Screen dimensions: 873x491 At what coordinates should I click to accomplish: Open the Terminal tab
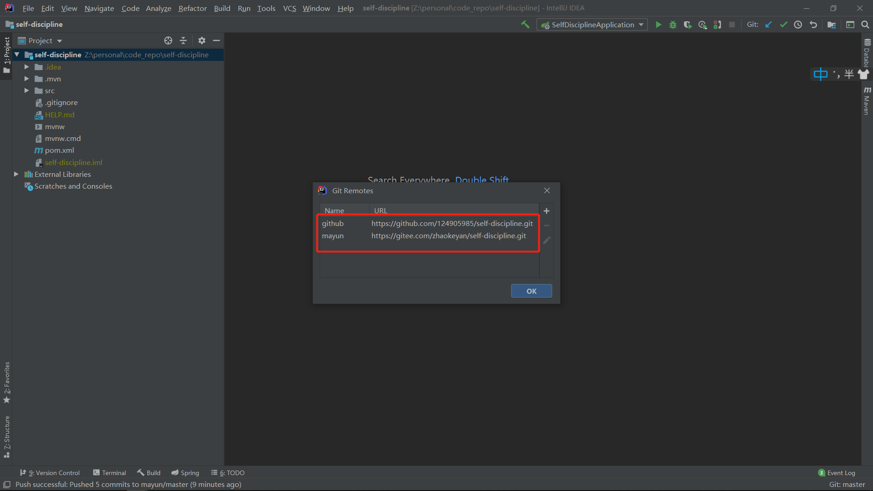pyautogui.click(x=110, y=473)
